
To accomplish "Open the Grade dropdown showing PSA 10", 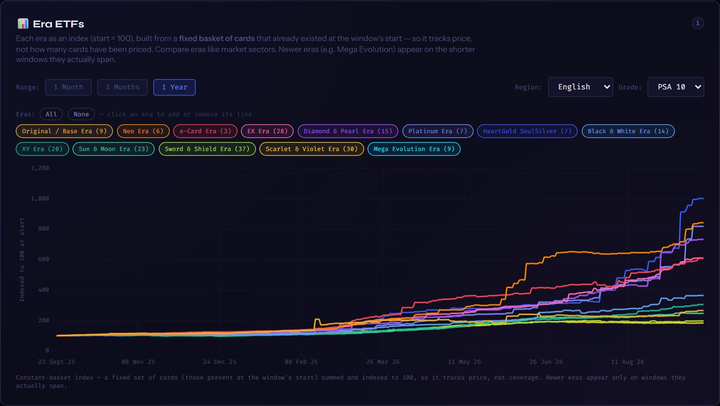I will (676, 87).
